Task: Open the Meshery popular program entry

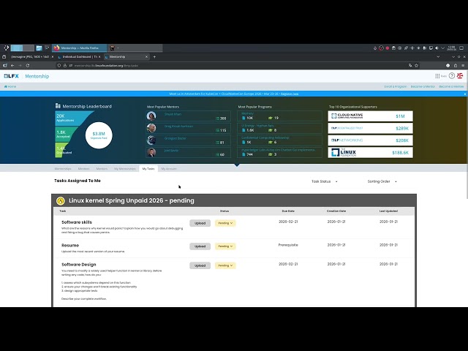Action: pos(279,116)
